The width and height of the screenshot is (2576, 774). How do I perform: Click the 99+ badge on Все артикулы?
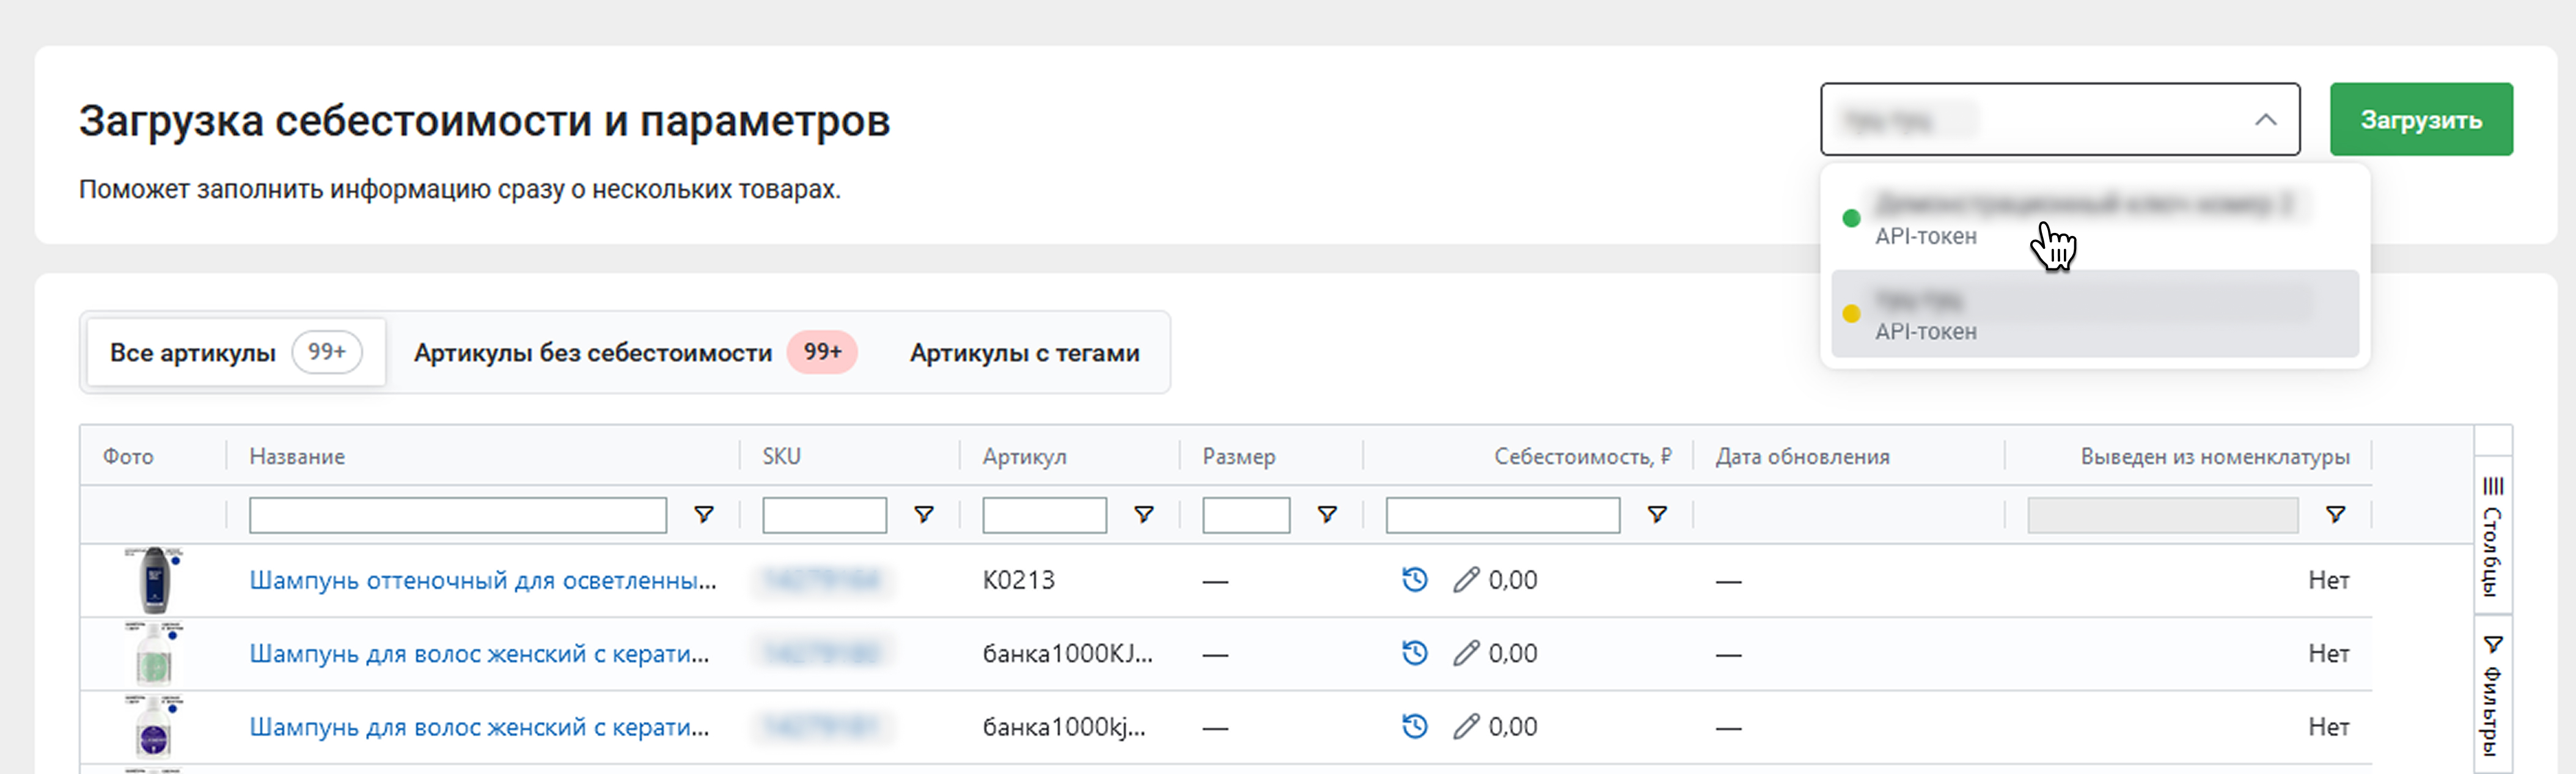click(x=326, y=352)
